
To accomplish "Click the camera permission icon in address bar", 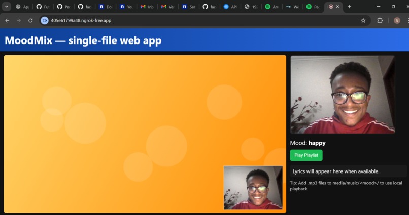I will [45, 21].
